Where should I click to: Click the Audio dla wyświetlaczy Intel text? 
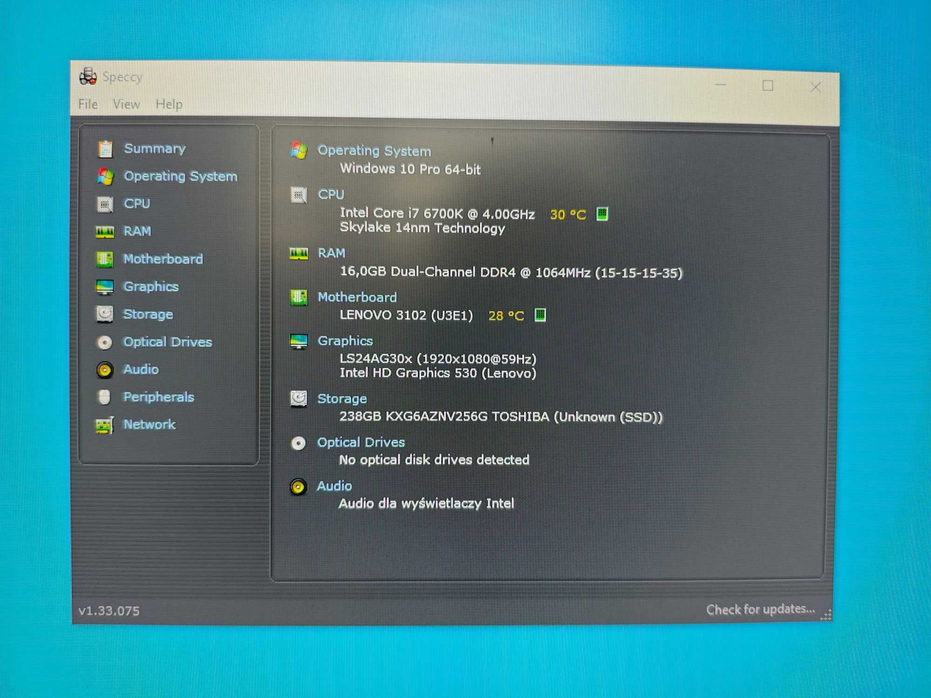[x=426, y=503]
